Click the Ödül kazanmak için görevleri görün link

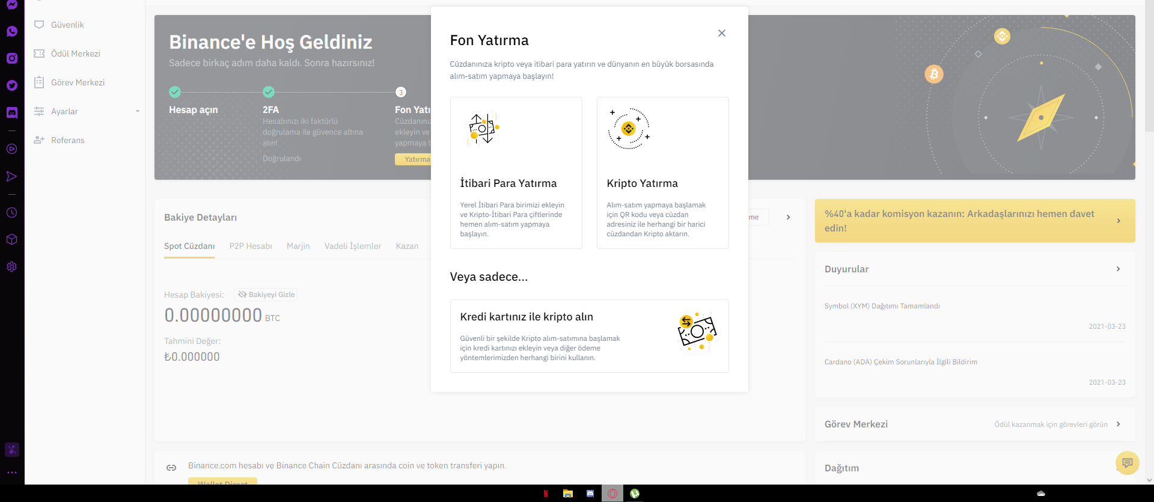point(1051,424)
